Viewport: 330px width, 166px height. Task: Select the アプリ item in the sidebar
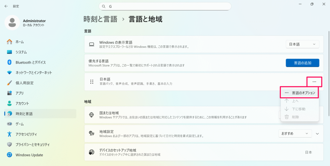[20, 93]
